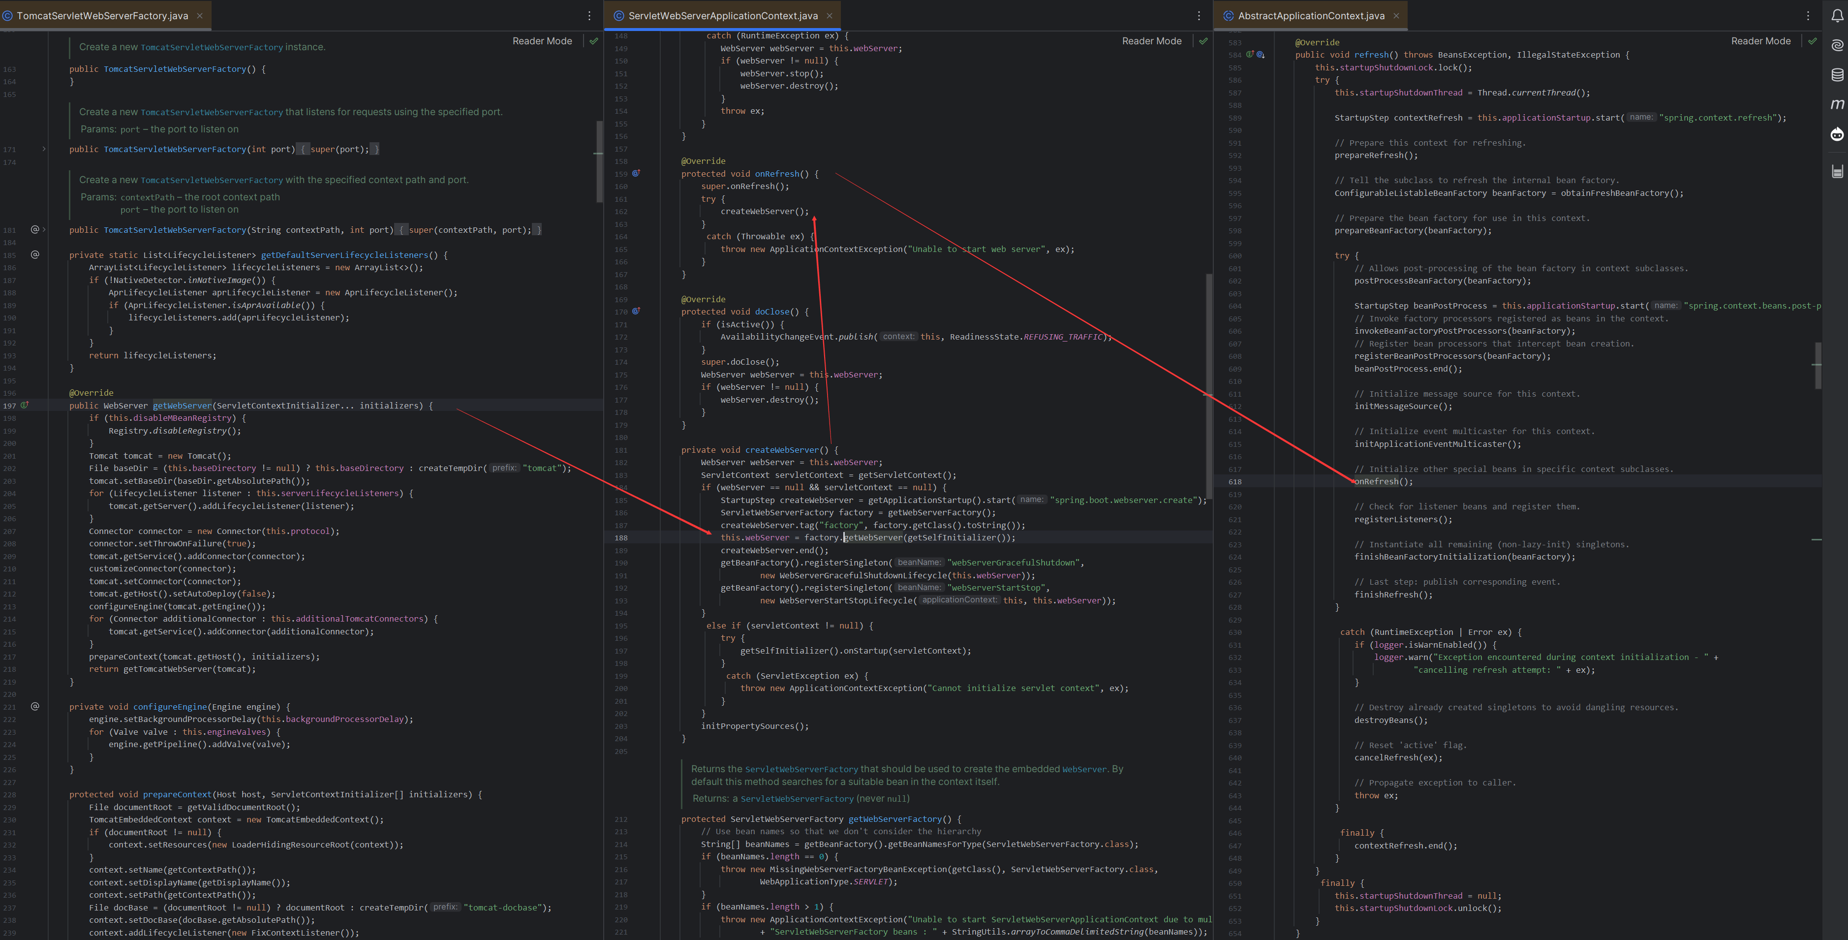Viewport: 1848px width, 940px height.
Task: Follow TomcatServletWebServerFactory link in 'specified port' doc comment
Action: tap(212, 112)
